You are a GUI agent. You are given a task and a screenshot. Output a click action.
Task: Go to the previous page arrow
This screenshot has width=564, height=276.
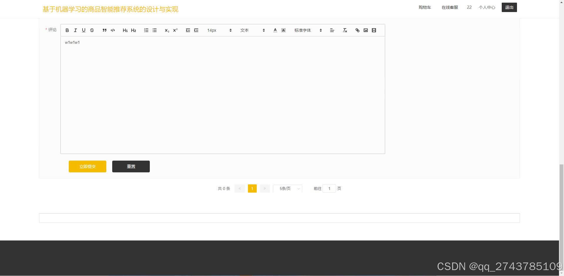[x=240, y=189]
